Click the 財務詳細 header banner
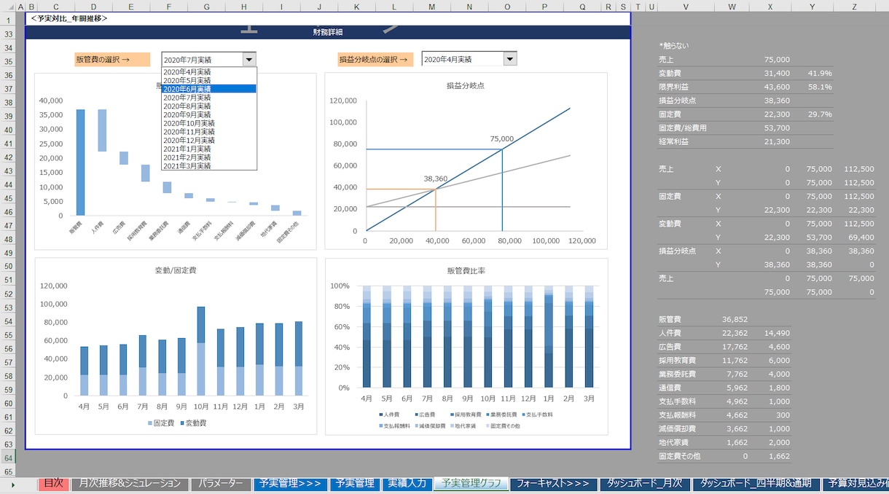889x494 pixels. point(328,33)
